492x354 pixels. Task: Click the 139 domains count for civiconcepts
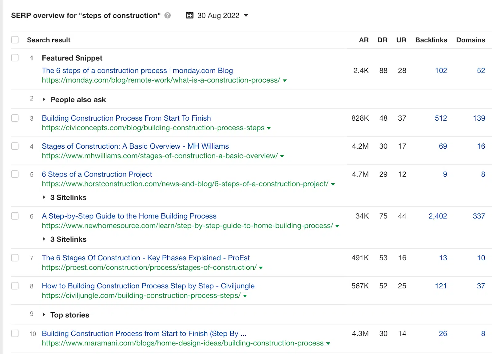tap(479, 118)
